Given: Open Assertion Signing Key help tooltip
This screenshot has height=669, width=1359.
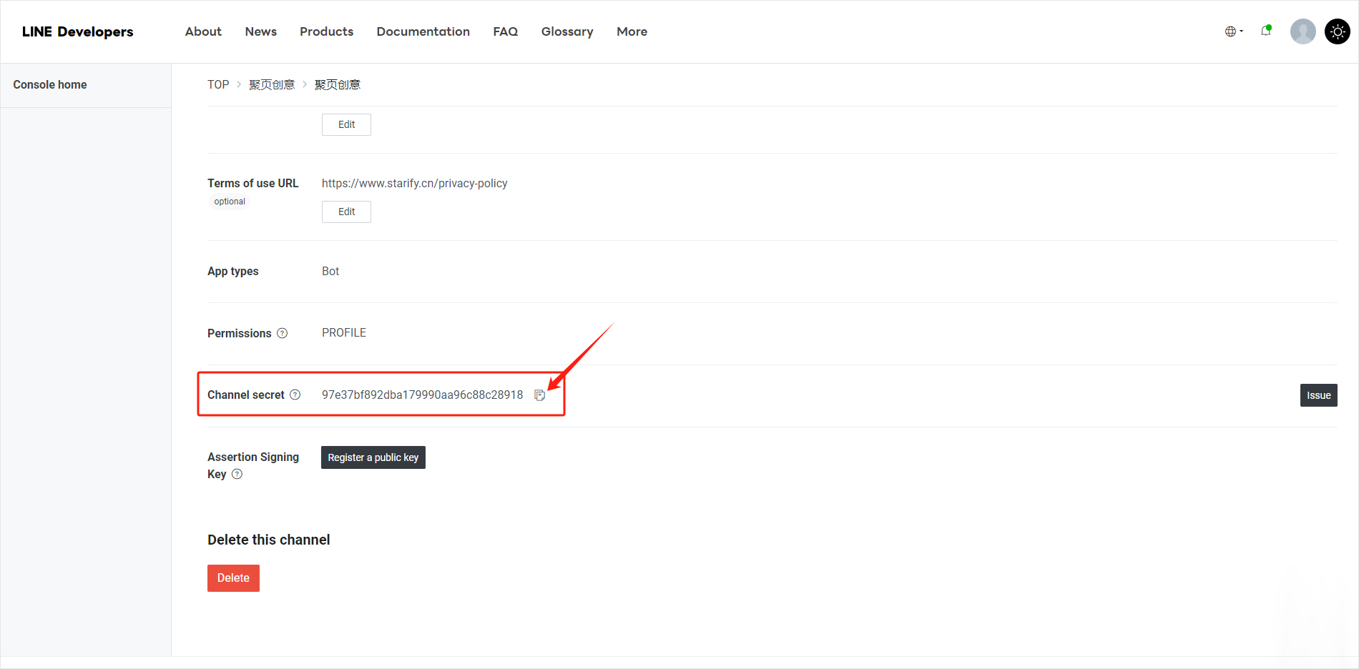Looking at the screenshot, I should click(237, 474).
